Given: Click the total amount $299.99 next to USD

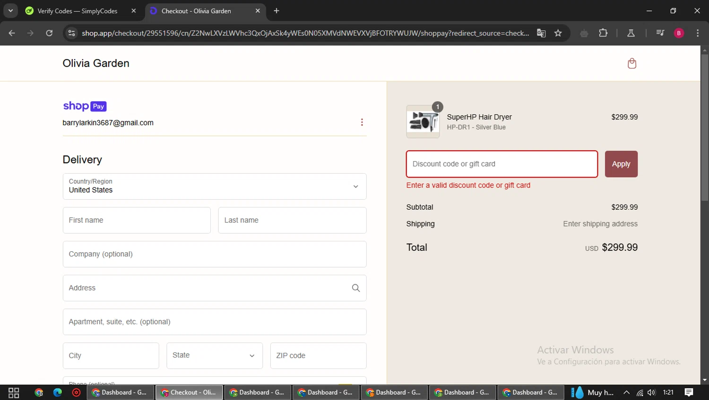Looking at the screenshot, I should coord(620,247).
